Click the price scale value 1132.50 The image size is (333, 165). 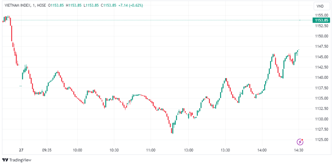coord(322,108)
